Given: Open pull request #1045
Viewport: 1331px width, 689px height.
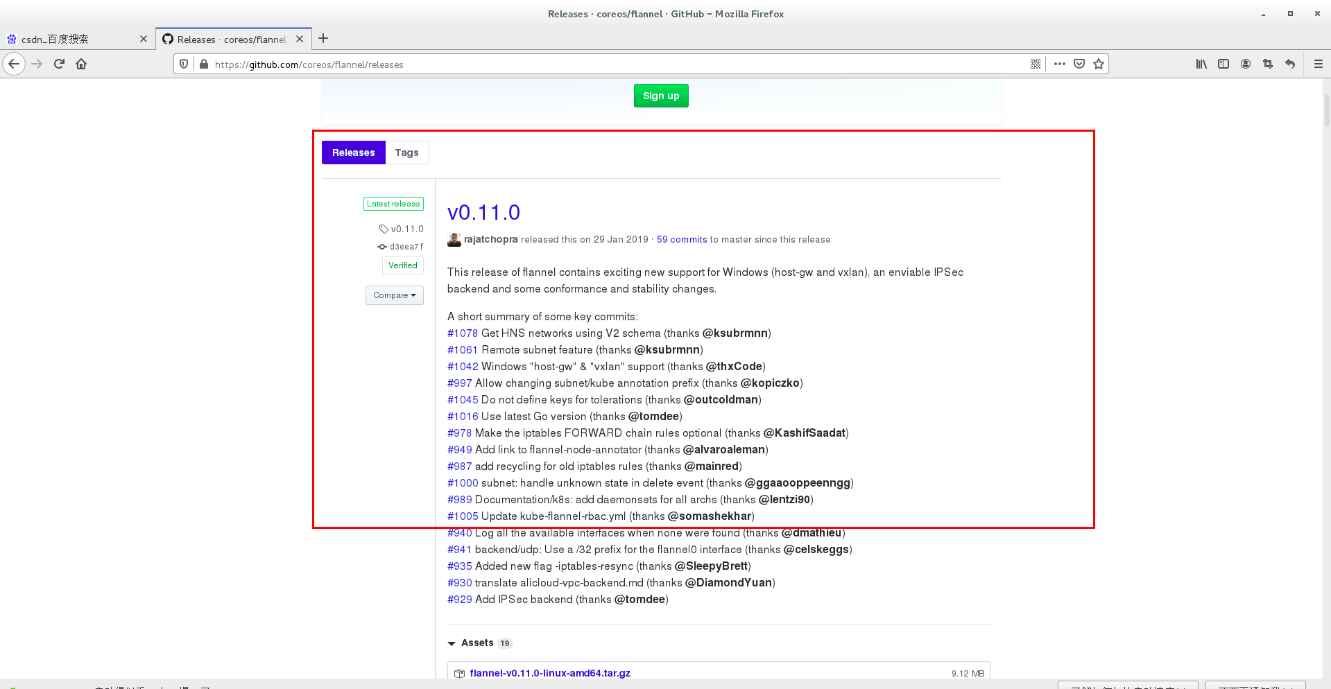Looking at the screenshot, I should pos(463,400).
